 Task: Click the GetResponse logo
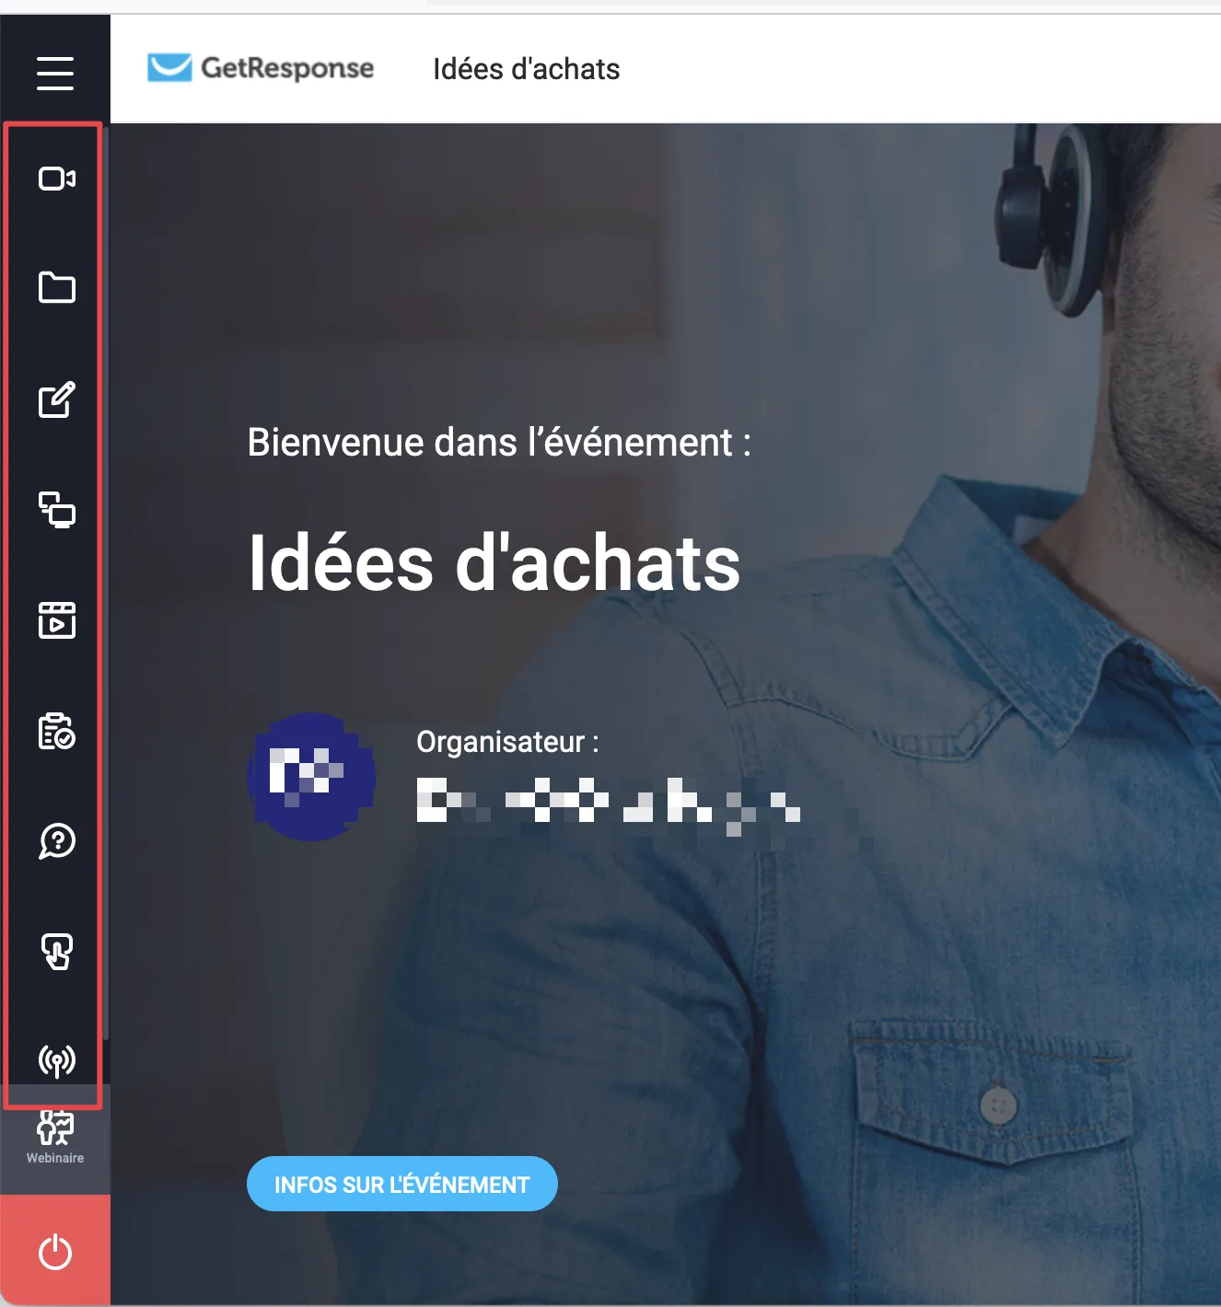pos(261,68)
